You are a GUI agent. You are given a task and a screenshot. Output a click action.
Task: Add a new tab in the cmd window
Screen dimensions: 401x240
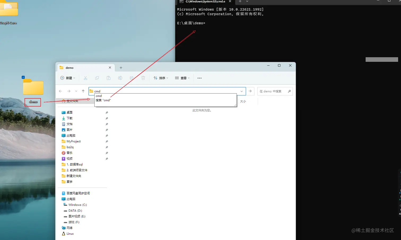(240, 1)
